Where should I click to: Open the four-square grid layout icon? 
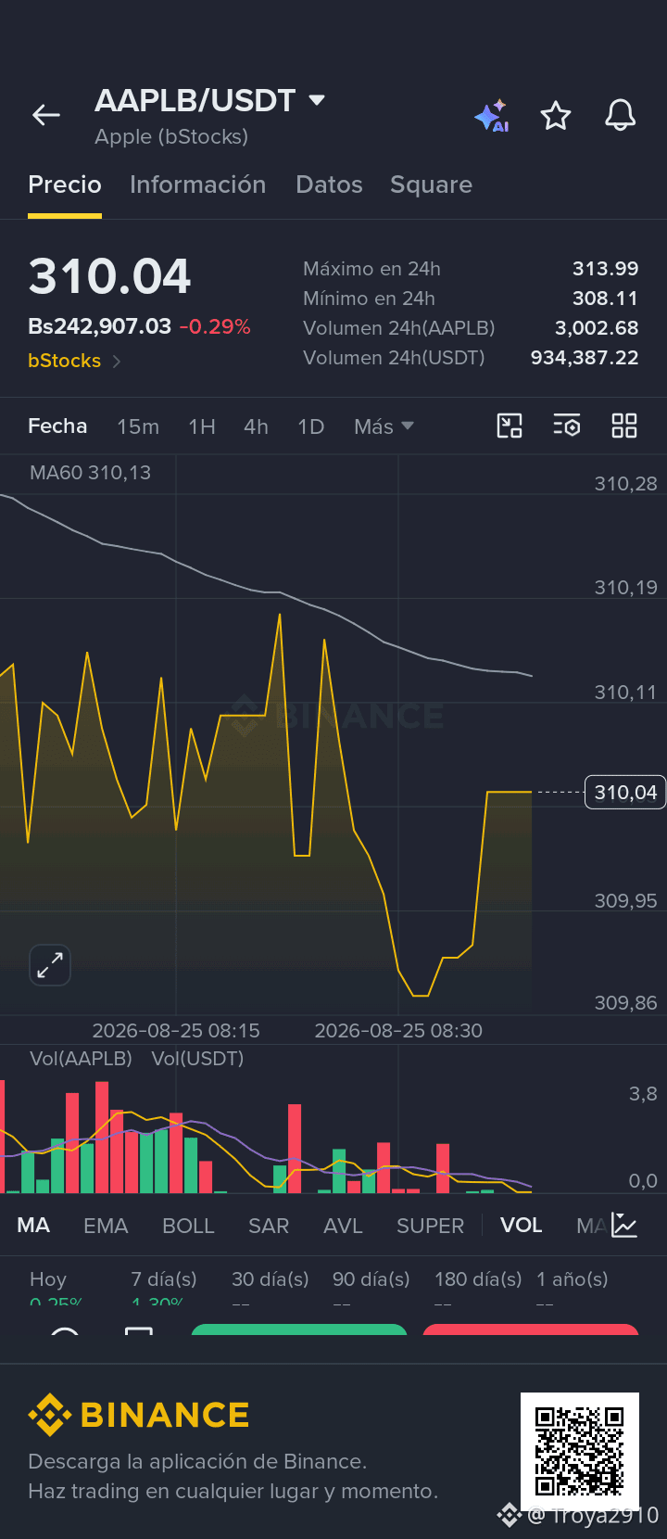[624, 426]
